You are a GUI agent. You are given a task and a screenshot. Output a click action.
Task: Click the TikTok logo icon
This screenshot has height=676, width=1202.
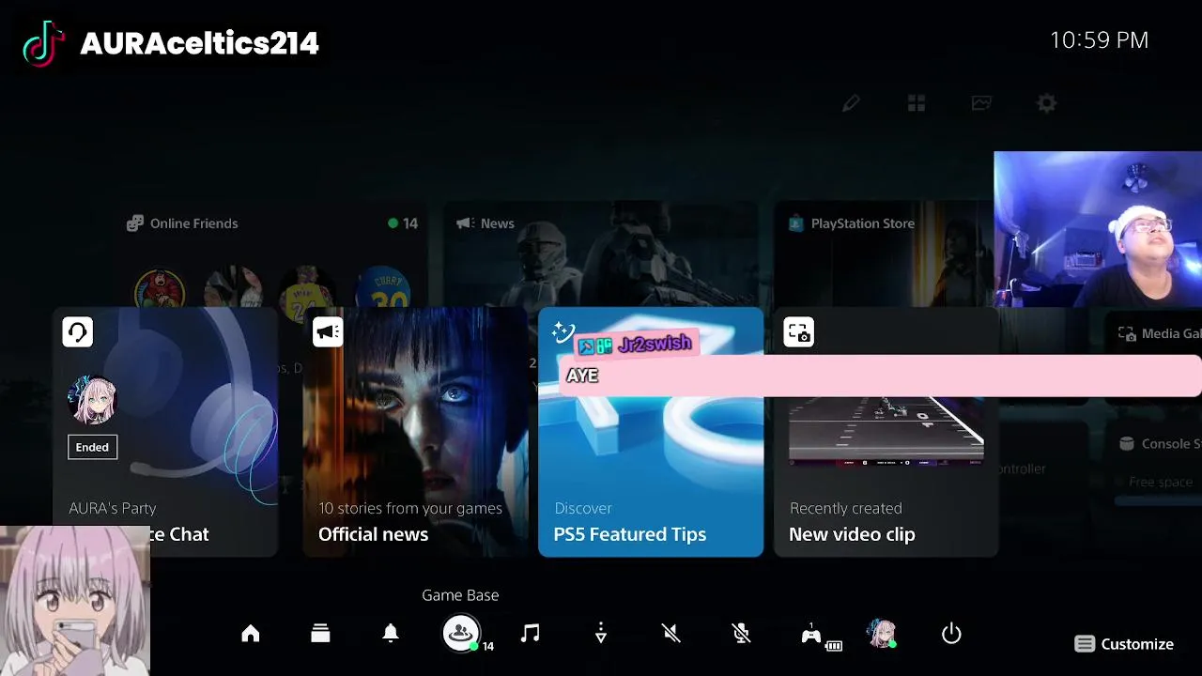(x=43, y=43)
